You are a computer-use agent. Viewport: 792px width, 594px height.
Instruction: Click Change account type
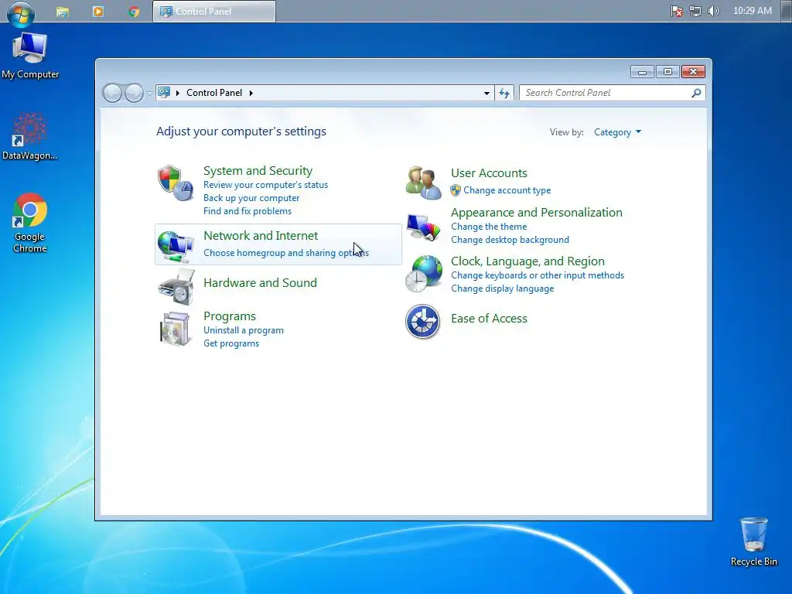click(x=507, y=190)
